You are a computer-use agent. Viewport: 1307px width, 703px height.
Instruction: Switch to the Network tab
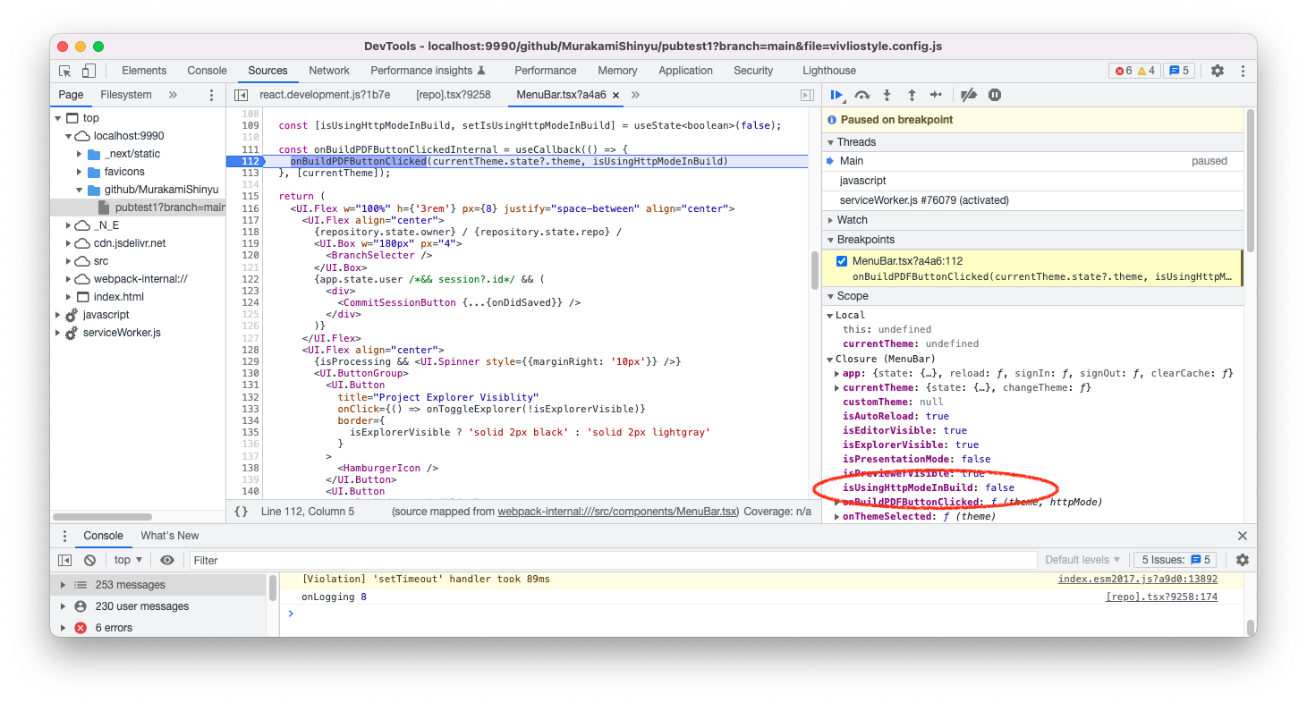point(329,71)
